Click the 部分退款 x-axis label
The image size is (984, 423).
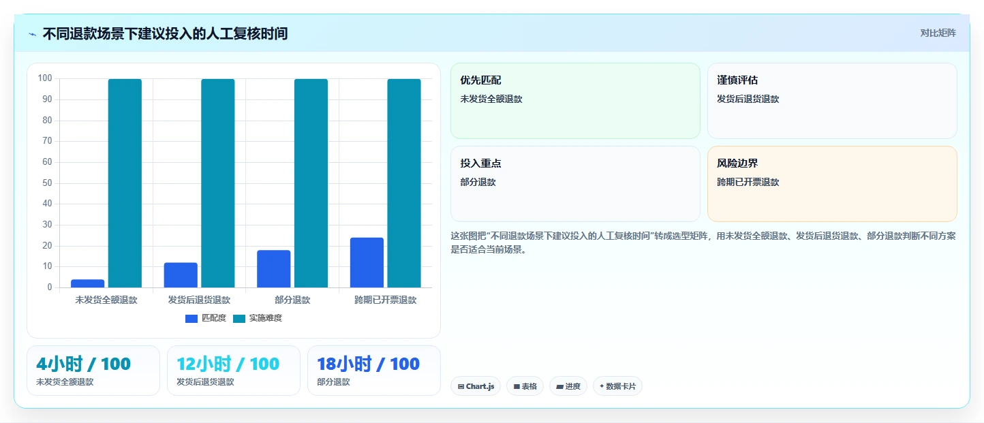(292, 300)
